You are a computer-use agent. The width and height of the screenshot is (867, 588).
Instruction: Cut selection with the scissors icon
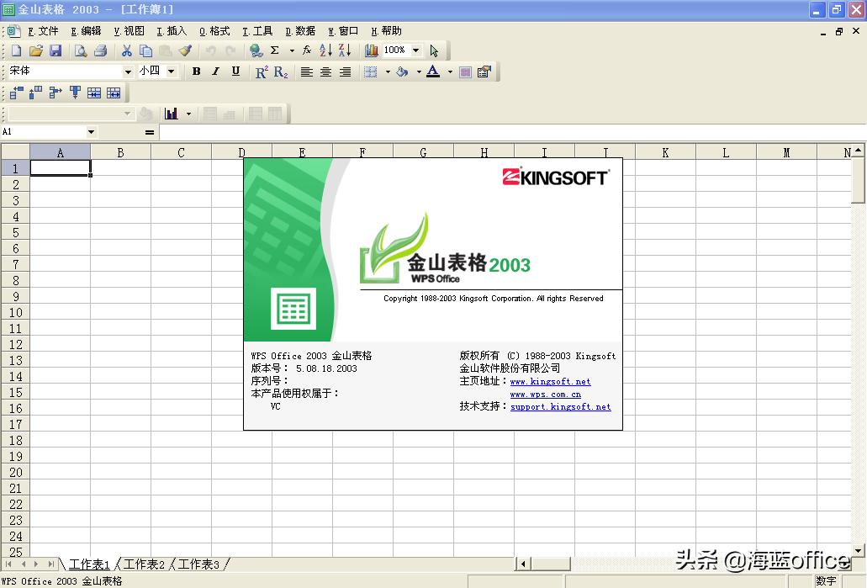(127, 50)
